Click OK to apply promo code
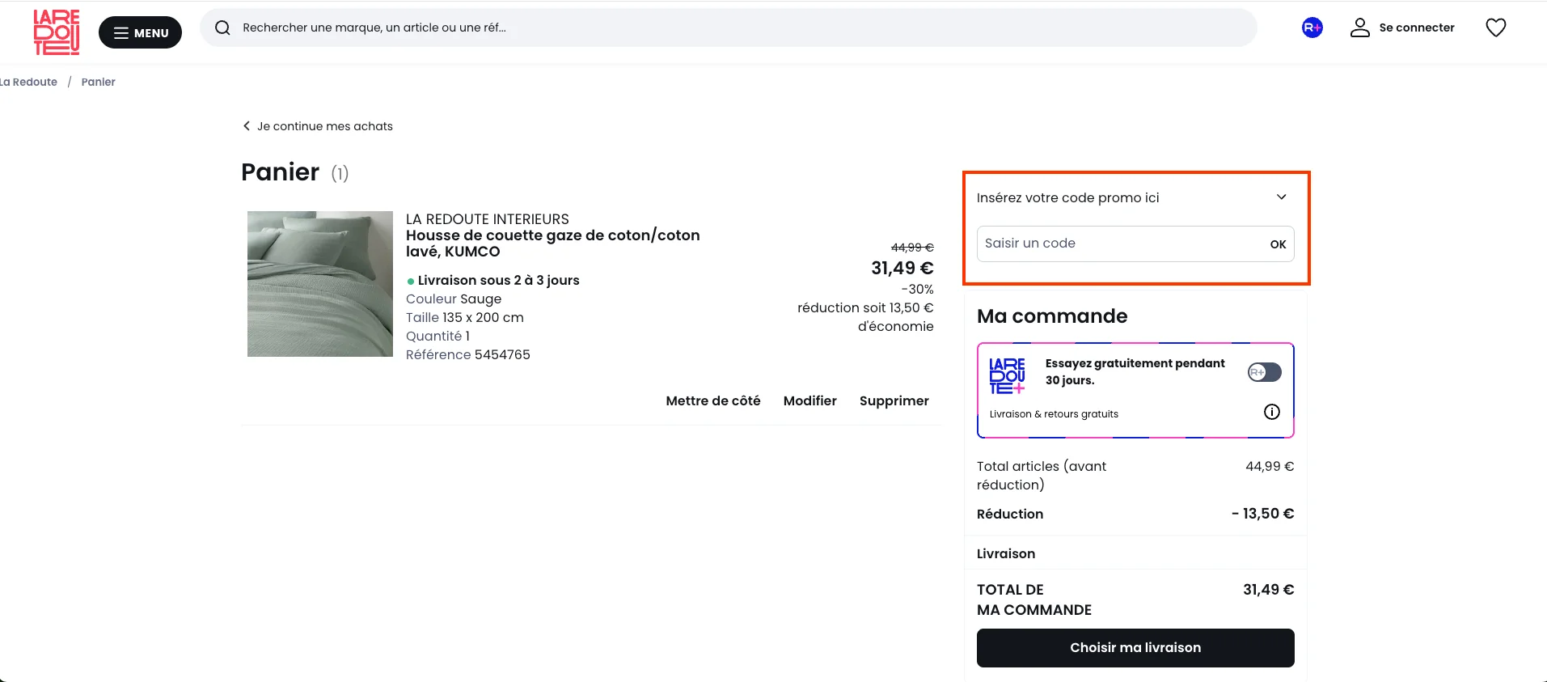The width and height of the screenshot is (1547, 682). (x=1278, y=244)
